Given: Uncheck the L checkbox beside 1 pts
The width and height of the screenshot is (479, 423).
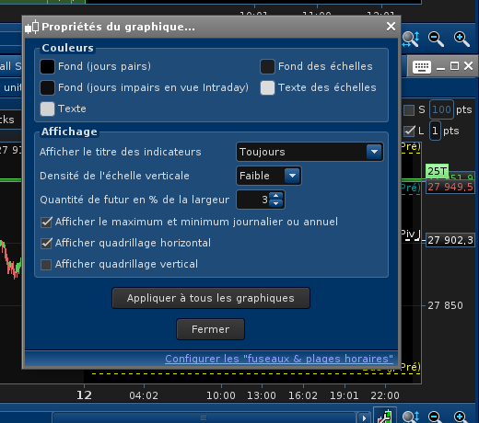Looking at the screenshot, I should coord(409,131).
